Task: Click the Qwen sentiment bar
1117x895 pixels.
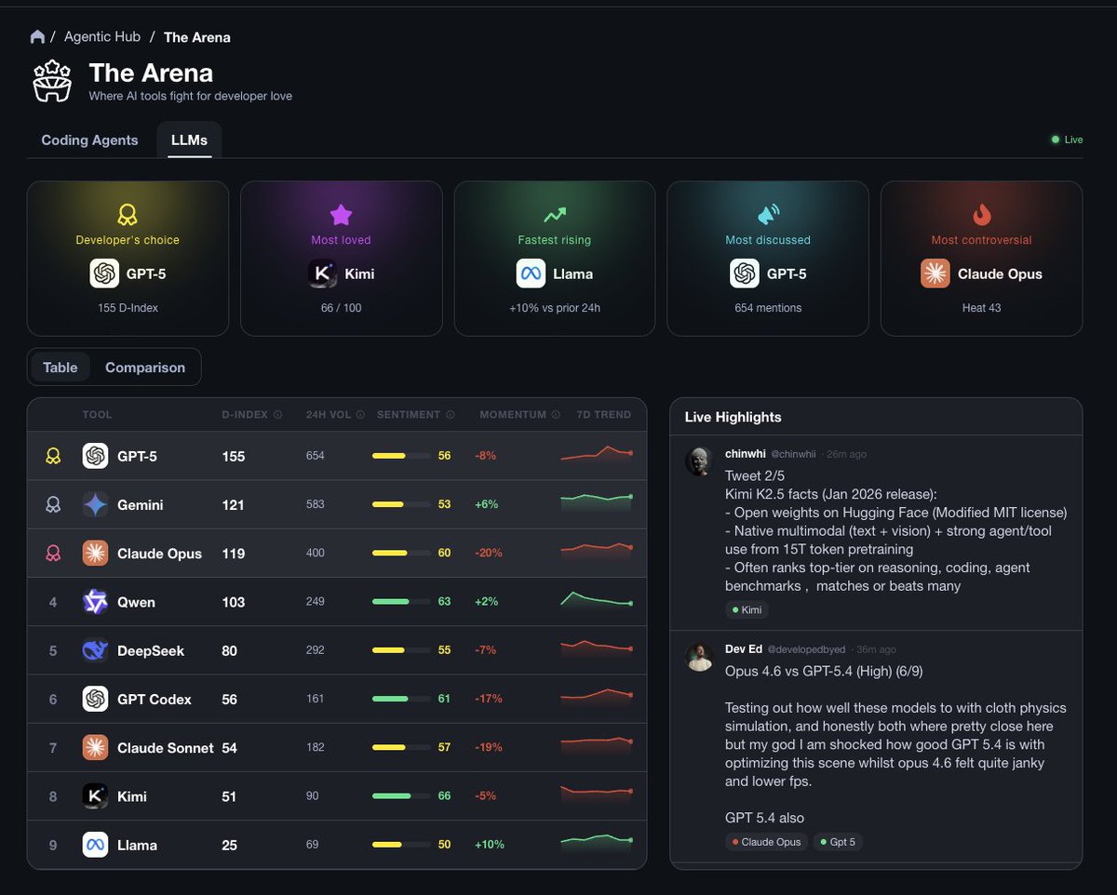Action: click(401, 602)
